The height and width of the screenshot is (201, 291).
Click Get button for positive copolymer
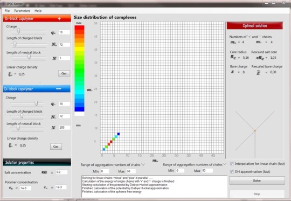coord(64,73)
